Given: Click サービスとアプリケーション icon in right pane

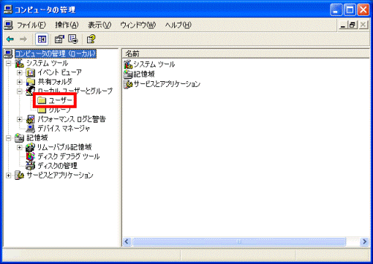Looking at the screenshot, I should pos(128,84).
